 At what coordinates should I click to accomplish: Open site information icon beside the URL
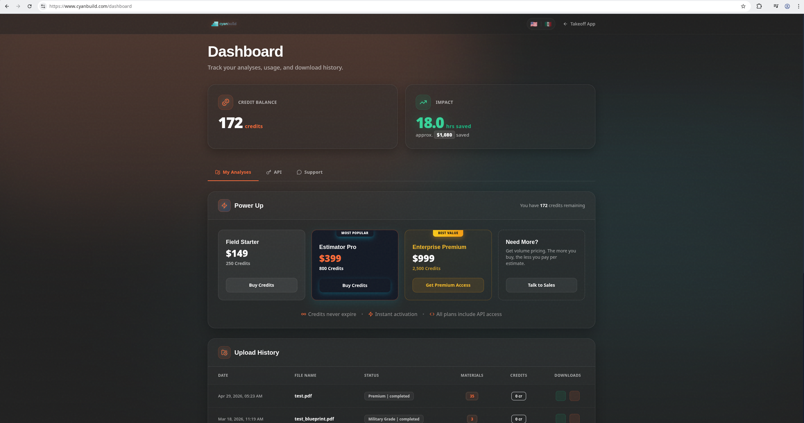[43, 6]
